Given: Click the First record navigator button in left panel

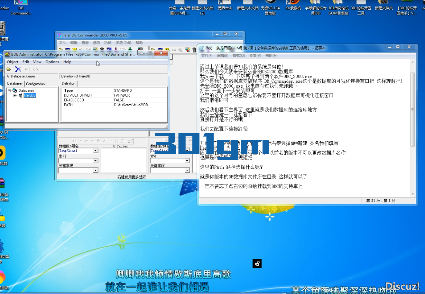Looking at the screenshot, I should click(75, 141).
